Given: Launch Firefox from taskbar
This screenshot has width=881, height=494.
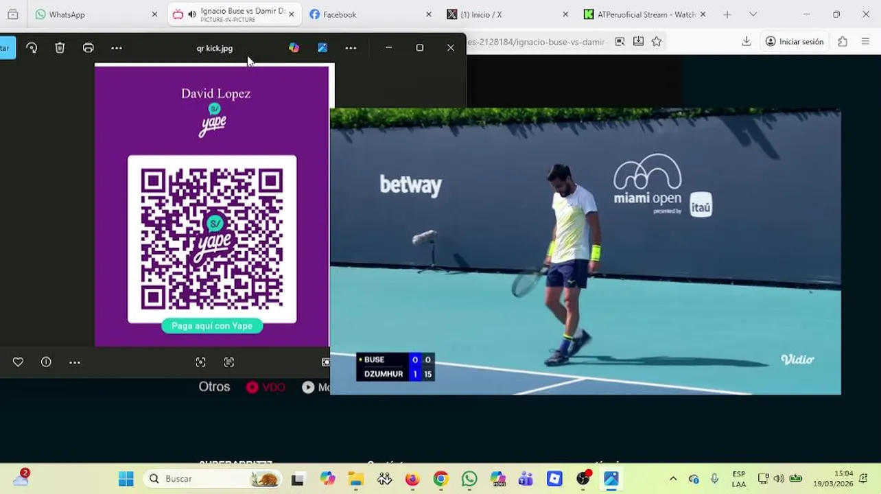Looking at the screenshot, I should tap(412, 479).
